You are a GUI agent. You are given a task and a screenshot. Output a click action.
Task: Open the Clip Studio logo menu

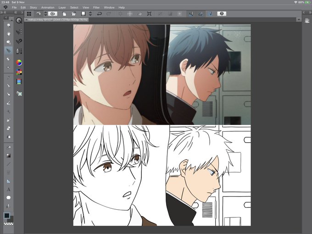(x=6, y=7)
